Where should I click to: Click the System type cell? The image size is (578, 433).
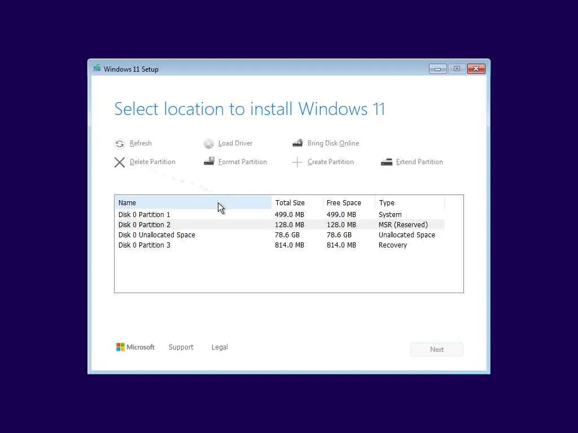click(390, 215)
